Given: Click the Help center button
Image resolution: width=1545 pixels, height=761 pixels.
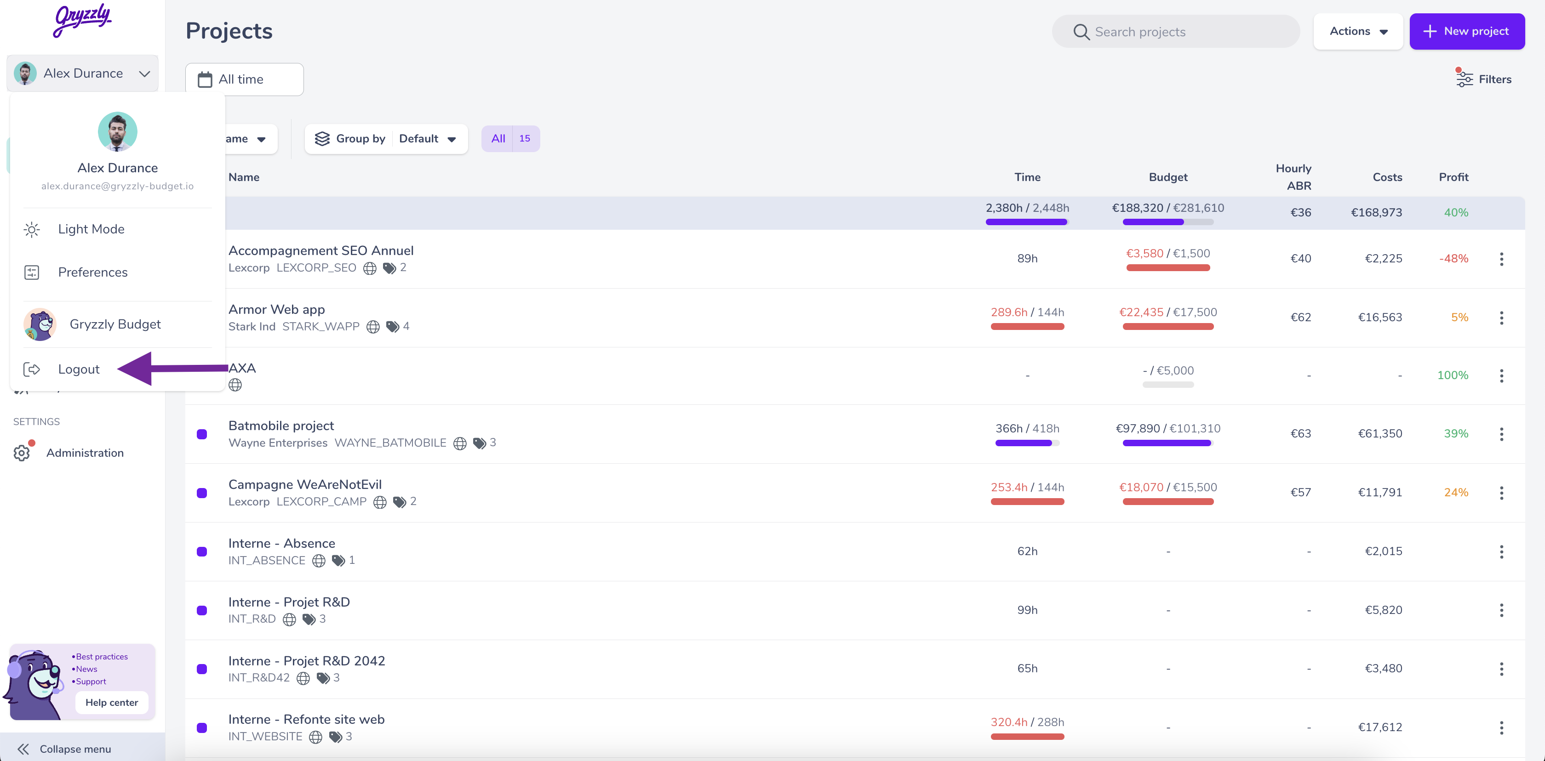Looking at the screenshot, I should (112, 703).
